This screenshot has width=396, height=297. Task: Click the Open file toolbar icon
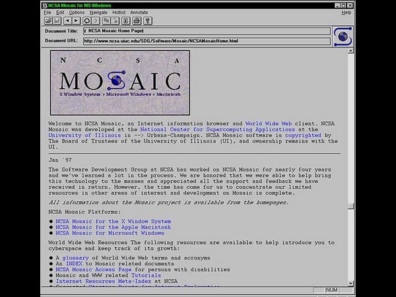48,20
